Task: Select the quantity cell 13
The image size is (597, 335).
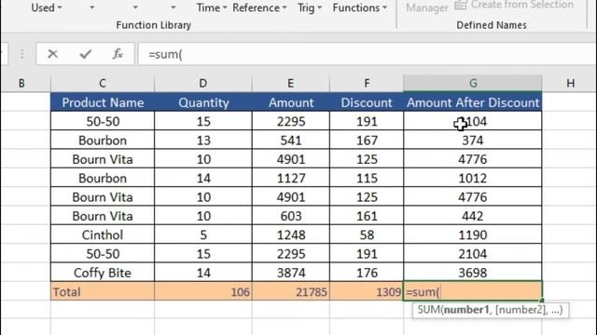Action: (203, 141)
